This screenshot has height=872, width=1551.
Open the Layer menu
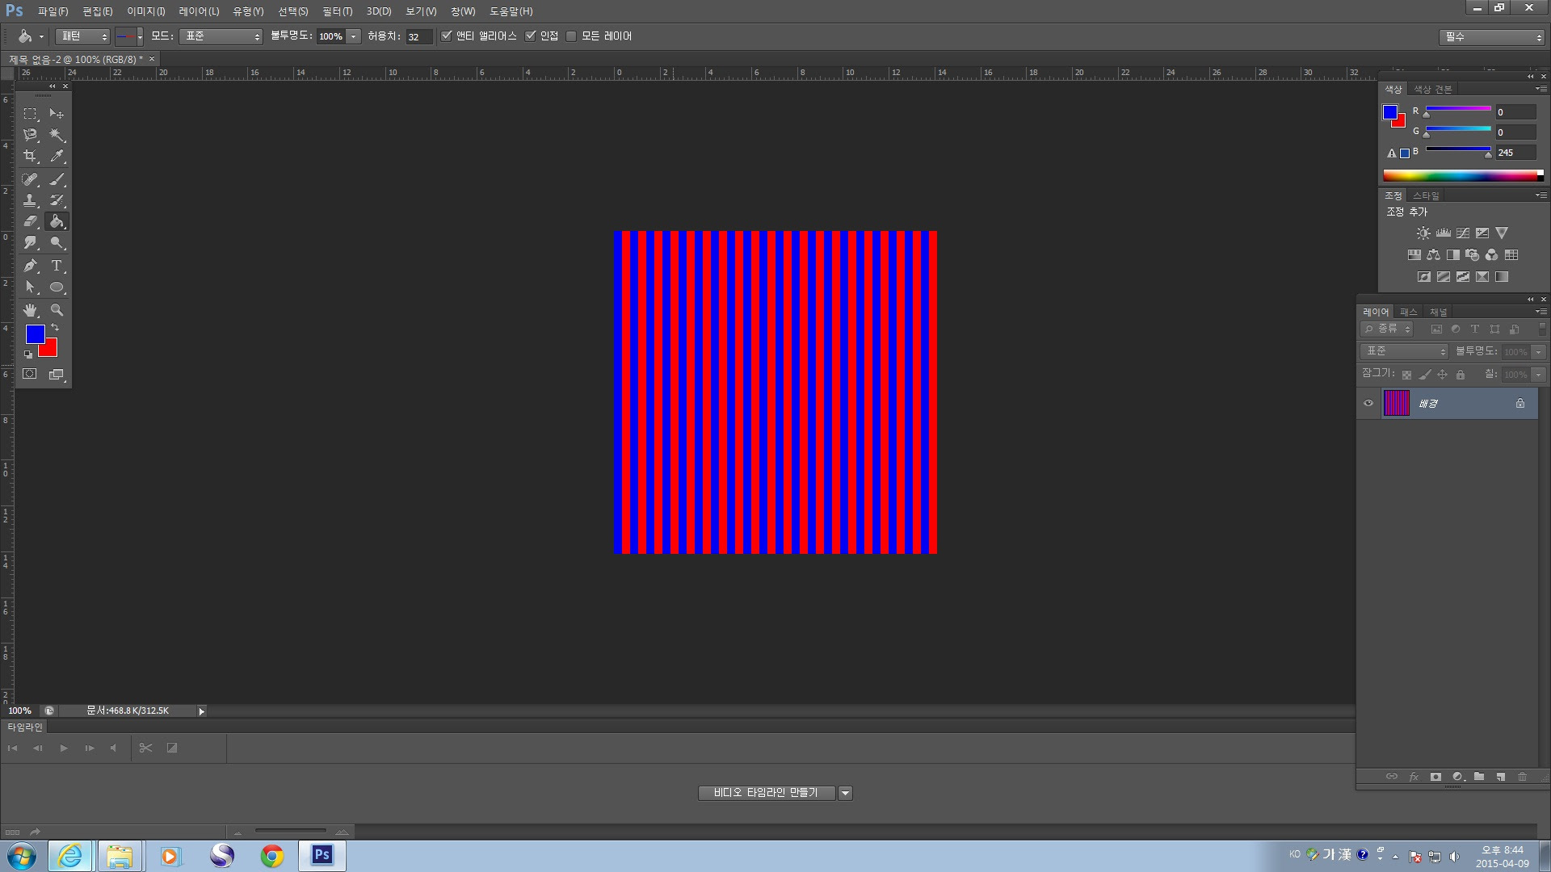click(x=199, y=11)
